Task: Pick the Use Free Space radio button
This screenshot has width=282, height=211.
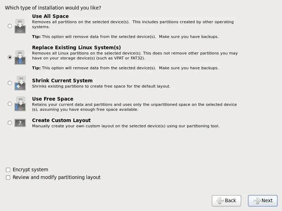Action: [10, 104]
